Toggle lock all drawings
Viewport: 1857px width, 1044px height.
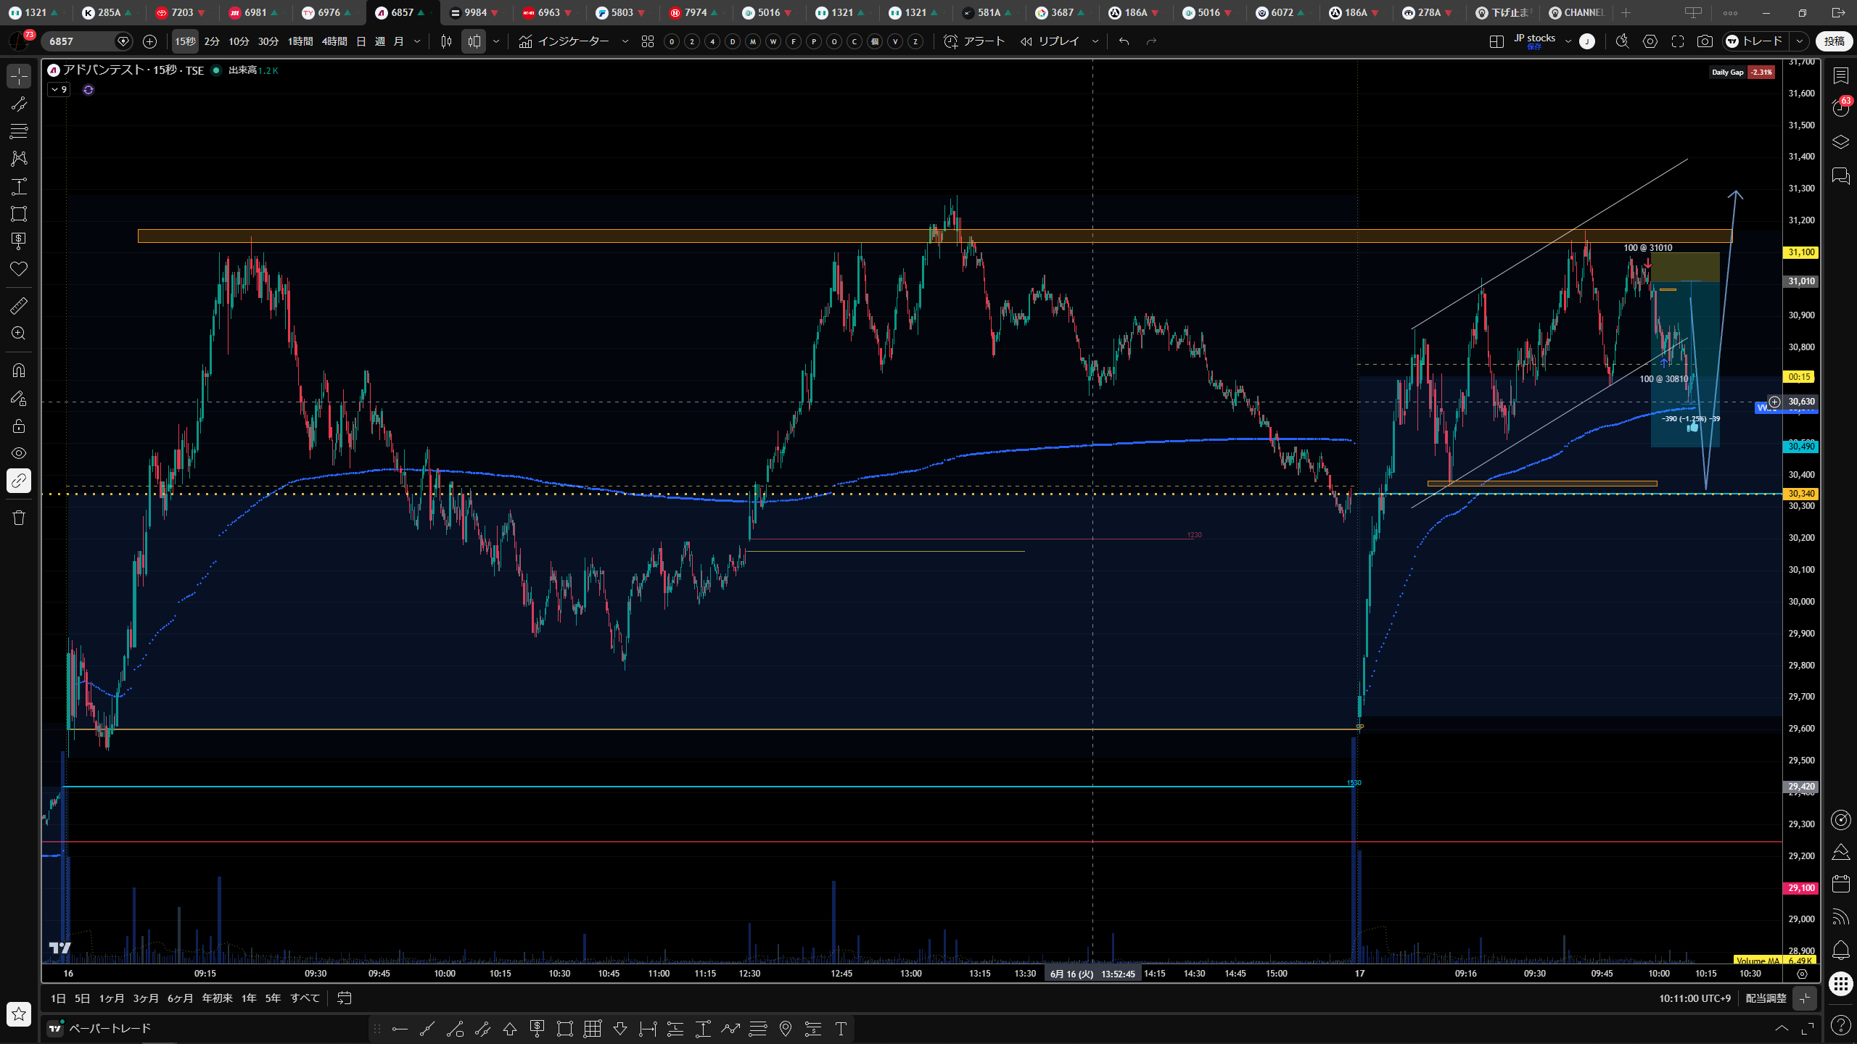[19, 426]
